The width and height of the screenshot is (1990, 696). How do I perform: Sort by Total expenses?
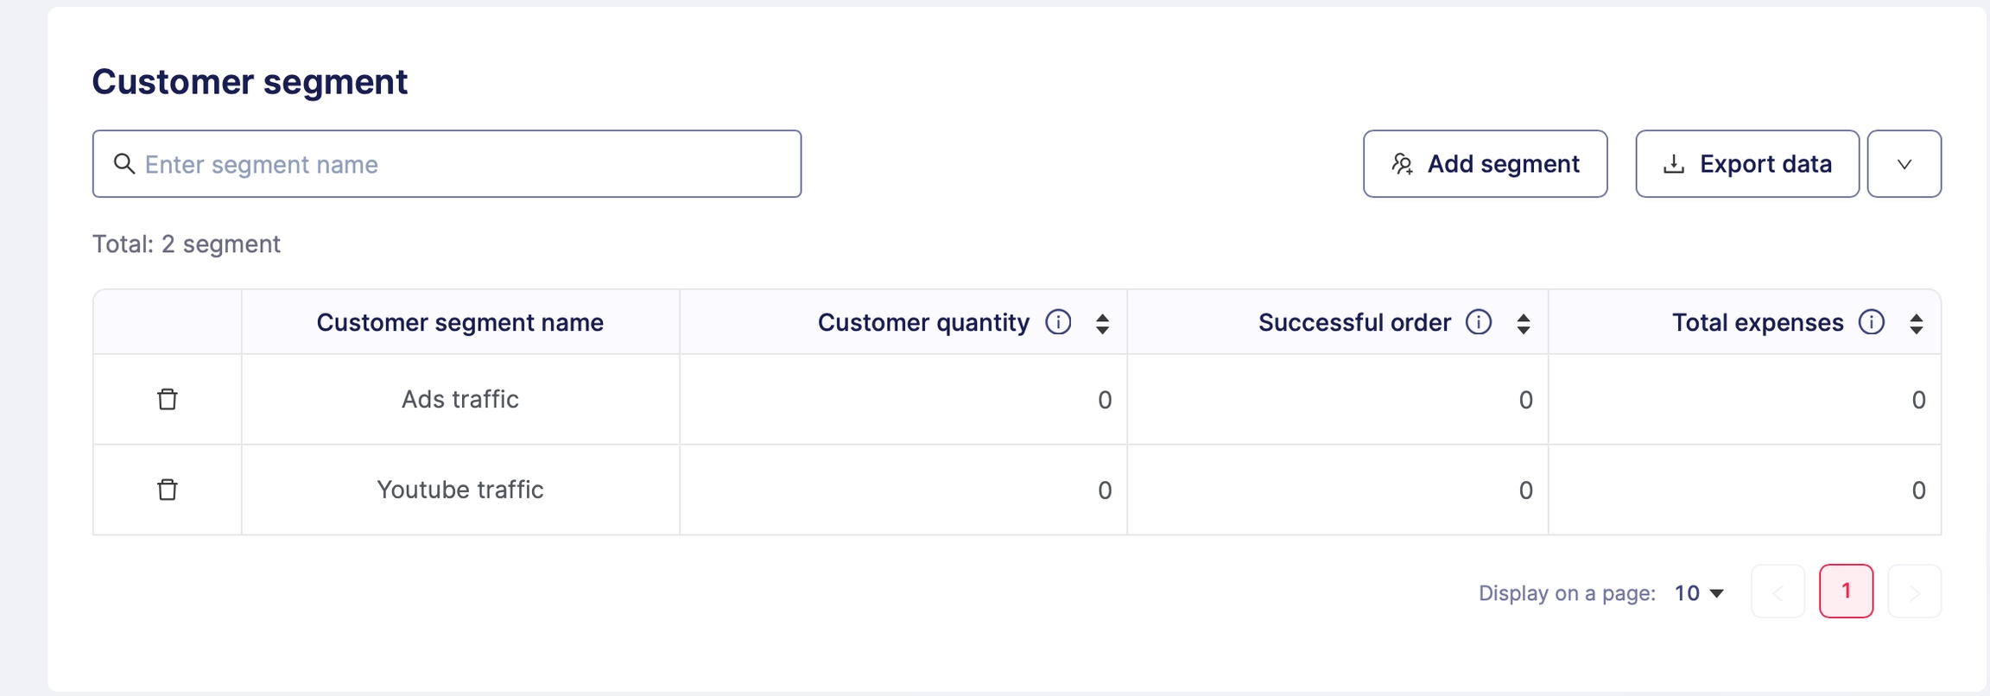point(1917,324)
